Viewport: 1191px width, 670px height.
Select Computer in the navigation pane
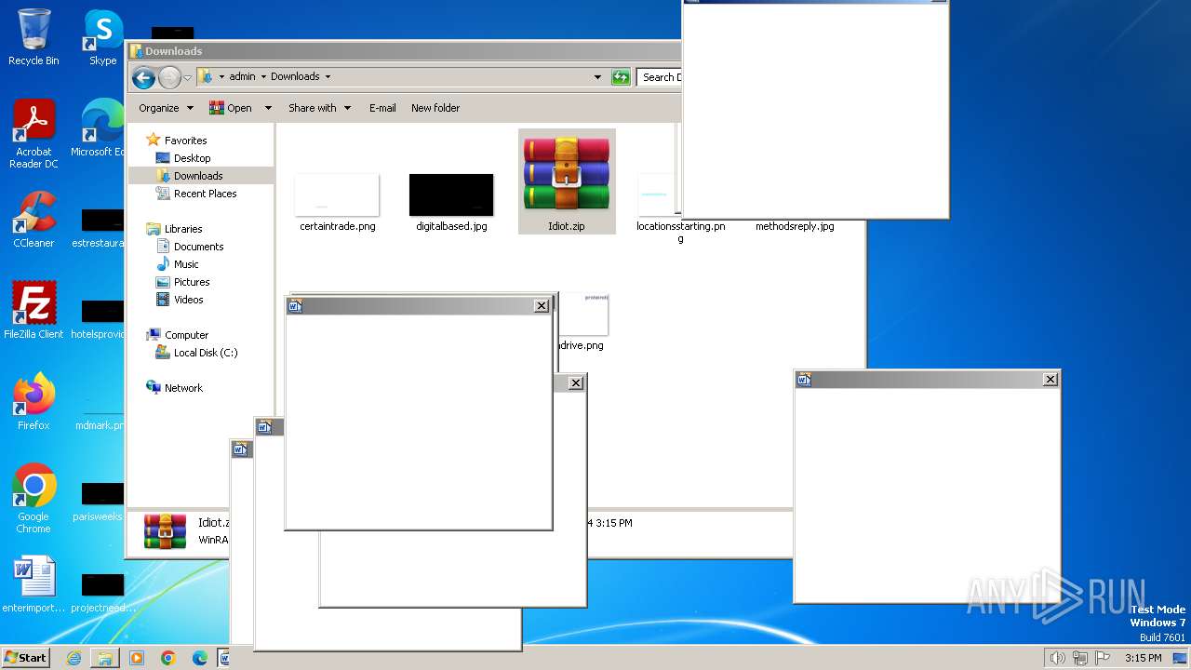[x=186, y=335]
